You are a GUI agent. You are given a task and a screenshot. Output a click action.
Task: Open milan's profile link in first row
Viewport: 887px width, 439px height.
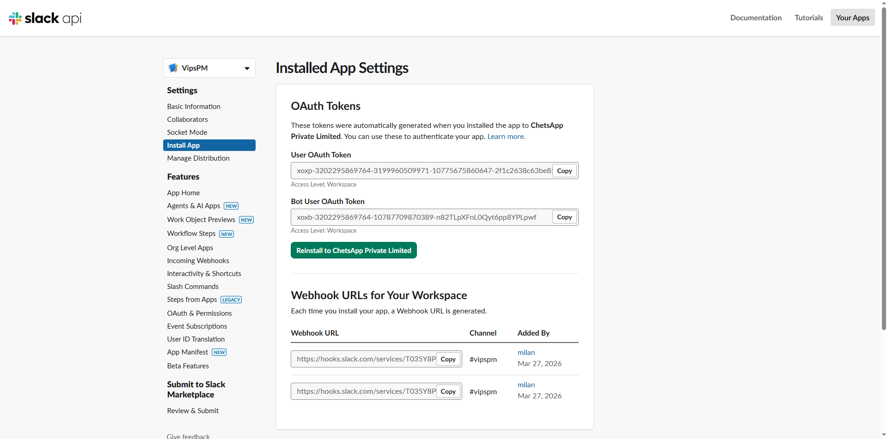pos(526,353)
